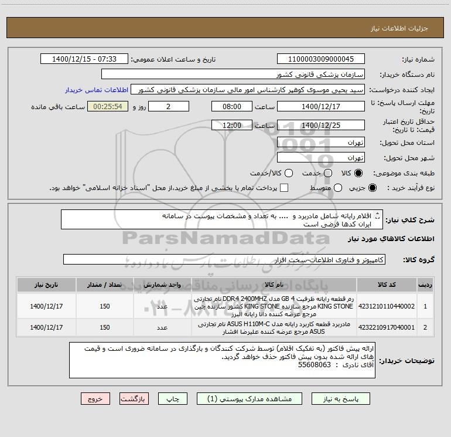The image size is (451, 437).
Task: Click unit عدد in row 1
Action: 162,306
